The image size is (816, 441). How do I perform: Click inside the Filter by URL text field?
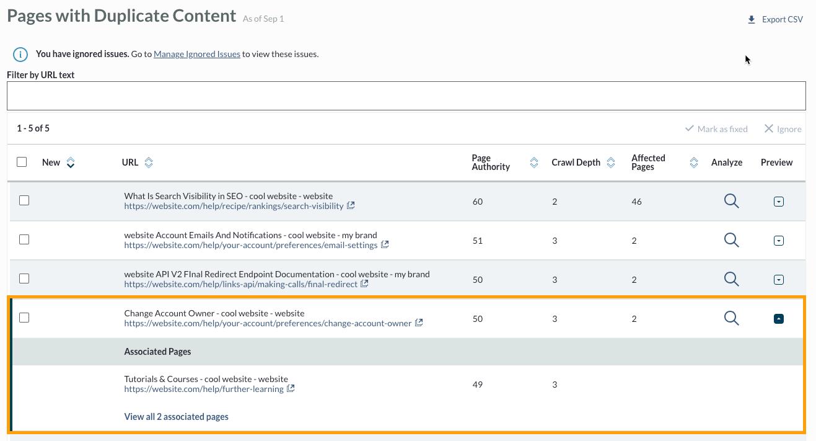(x=406, y=95)
